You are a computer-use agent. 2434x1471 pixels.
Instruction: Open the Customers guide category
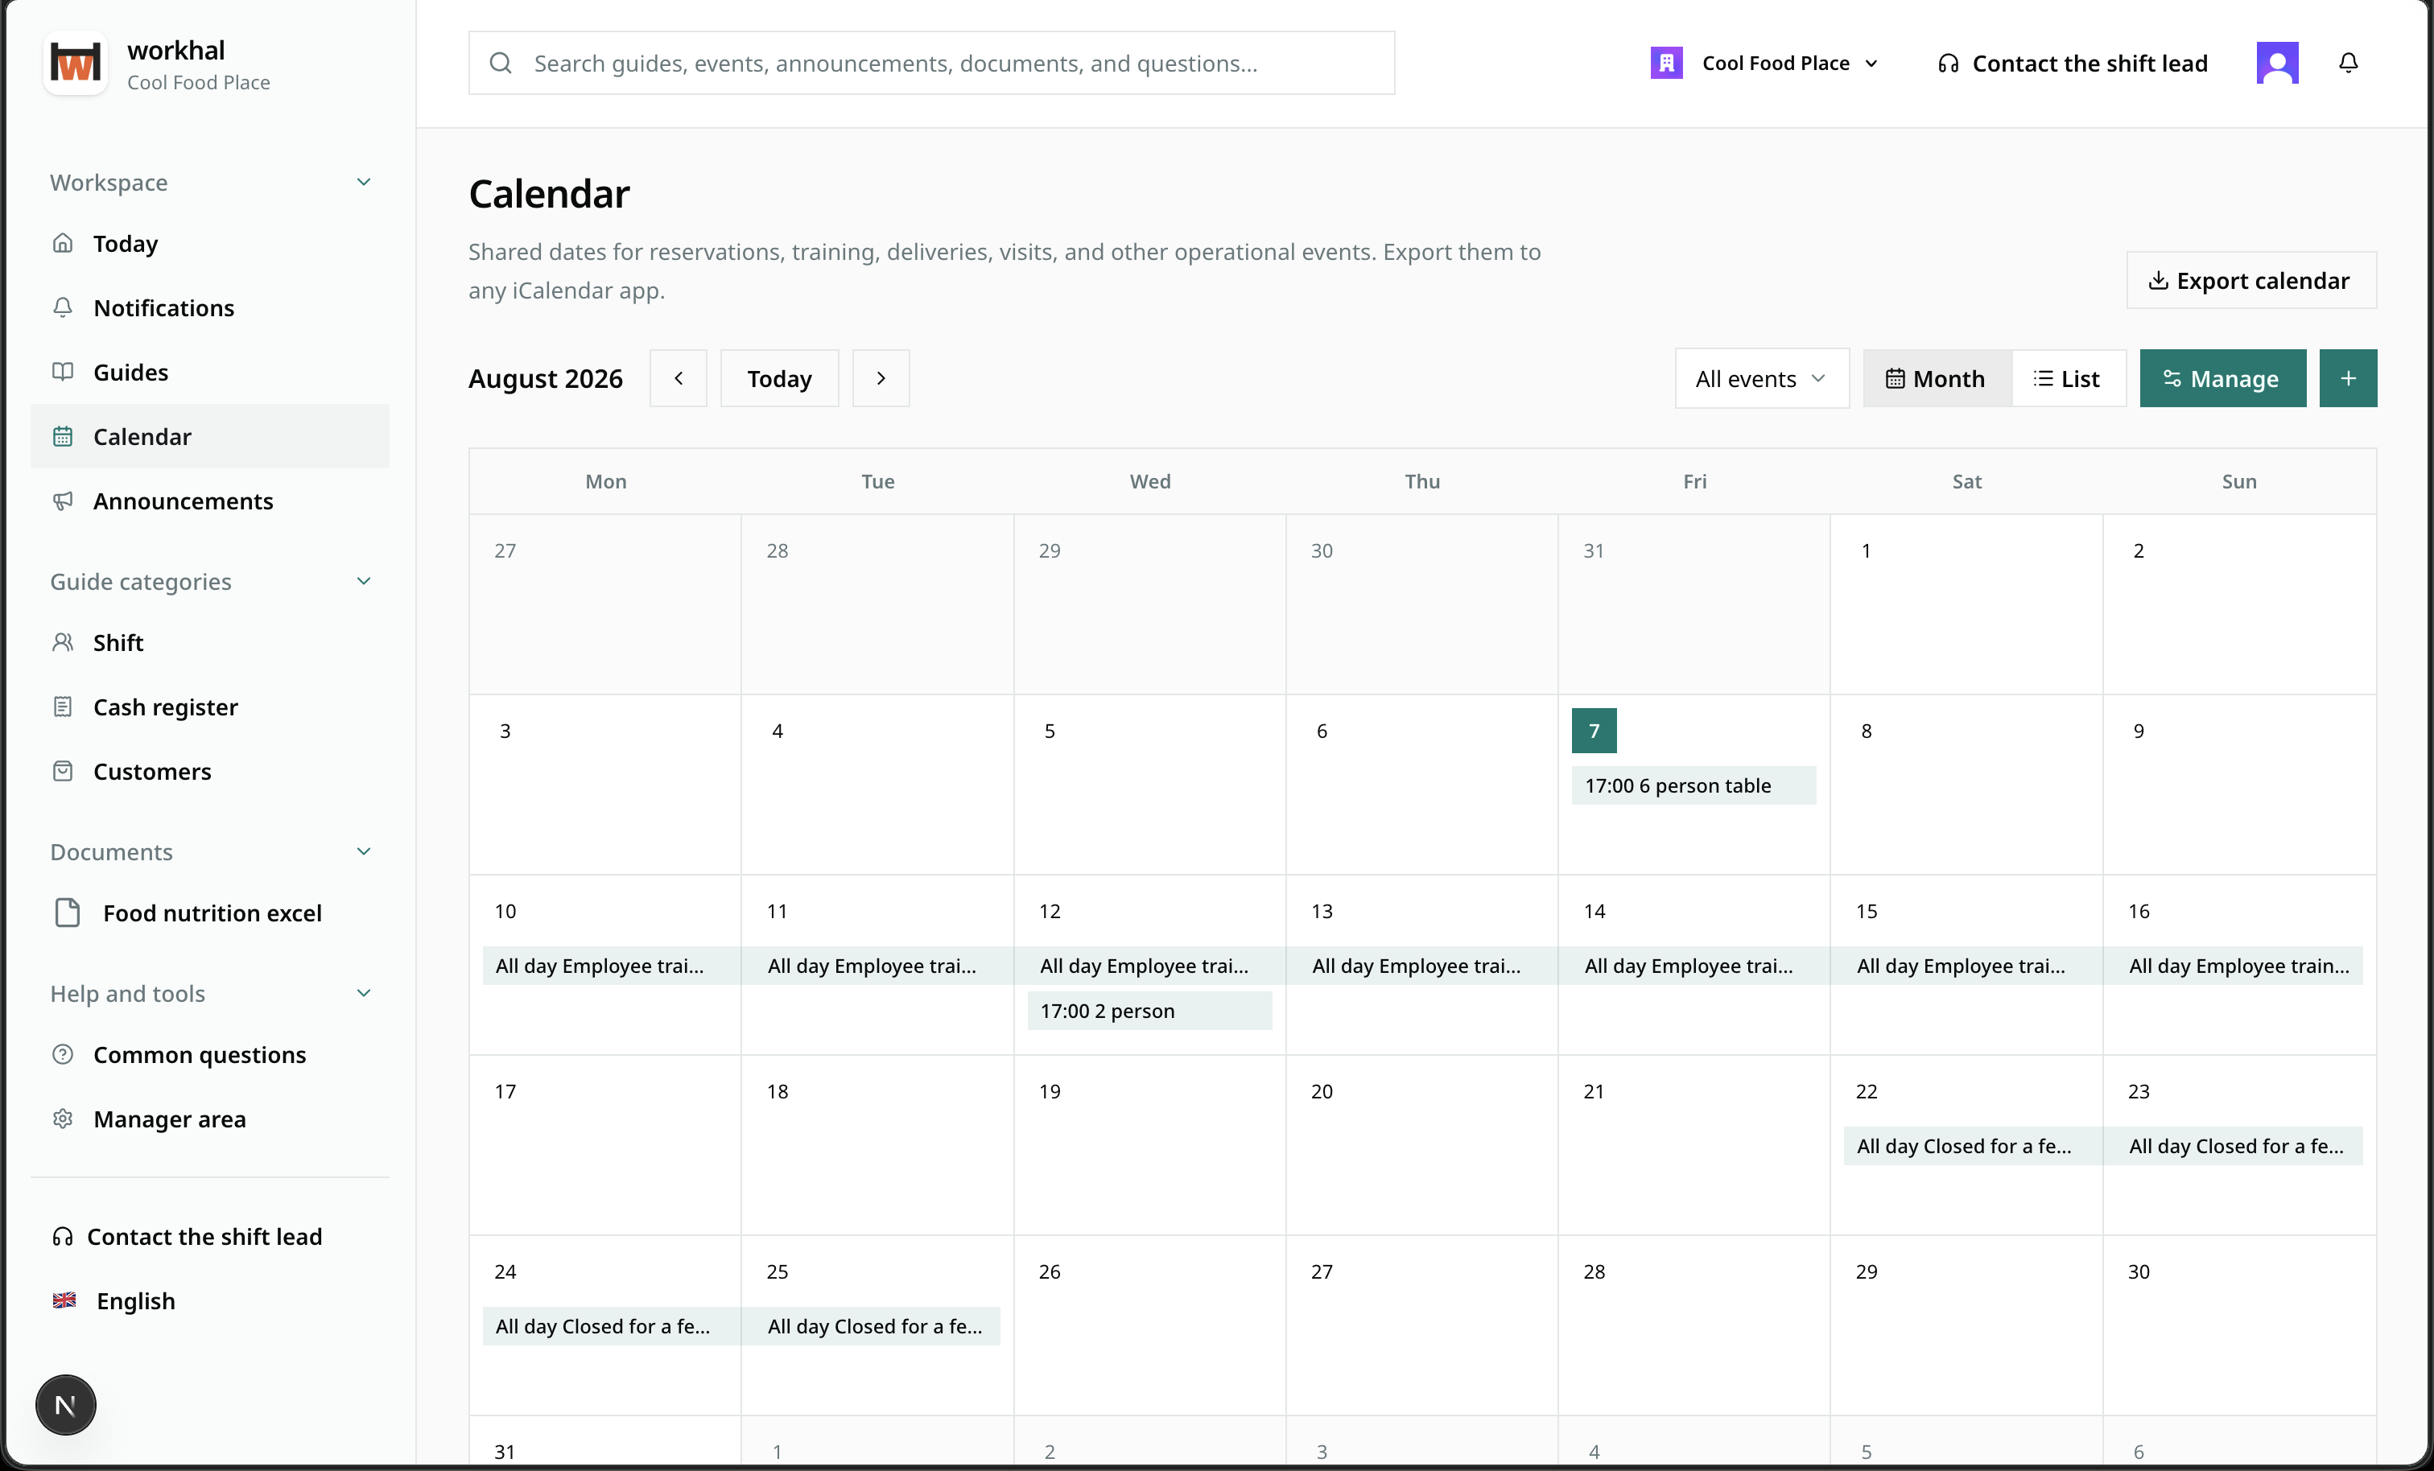click(x=210, y=771)
